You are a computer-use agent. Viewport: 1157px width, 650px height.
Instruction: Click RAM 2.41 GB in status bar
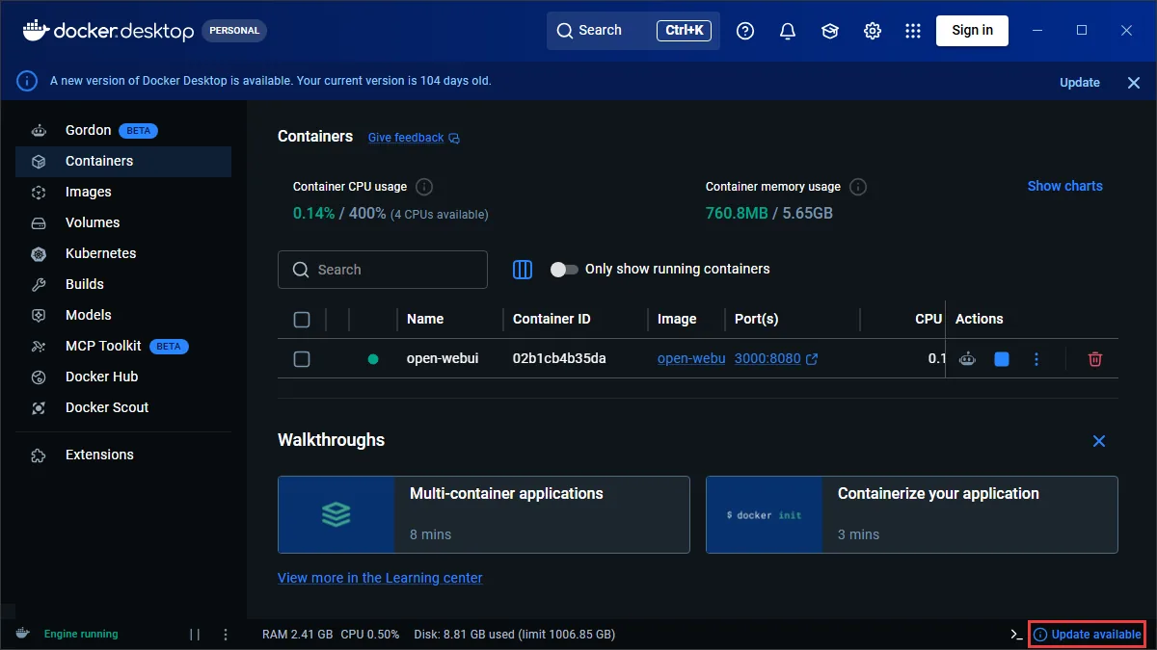click(x=297, y=635)
